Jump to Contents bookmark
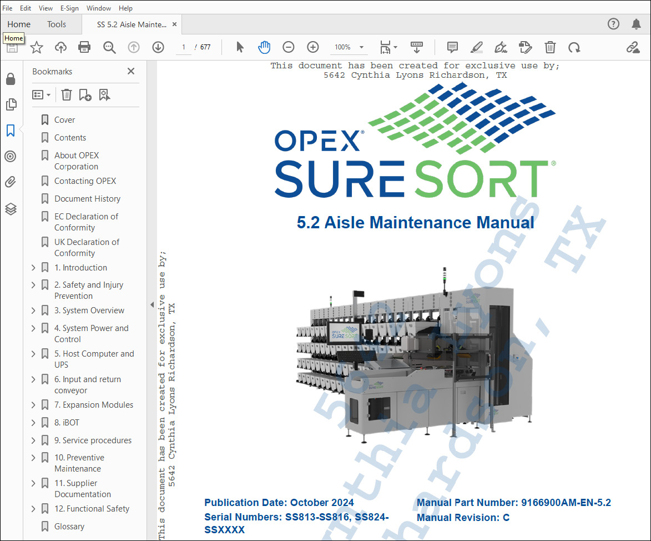The image size is (651, 541). coord(70,138)
